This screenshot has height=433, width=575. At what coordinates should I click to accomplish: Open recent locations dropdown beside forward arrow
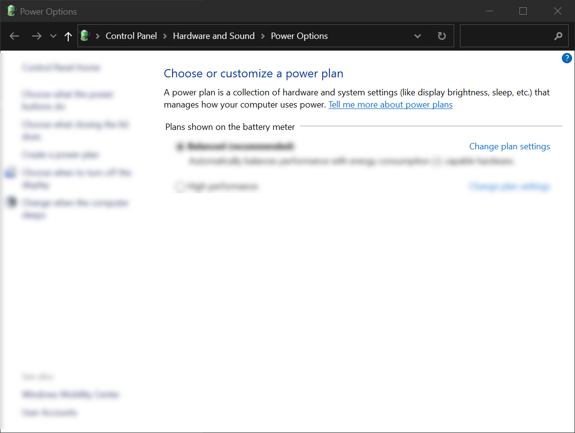coord(53,36)
